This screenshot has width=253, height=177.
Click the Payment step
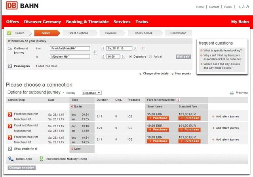[112, 33]
